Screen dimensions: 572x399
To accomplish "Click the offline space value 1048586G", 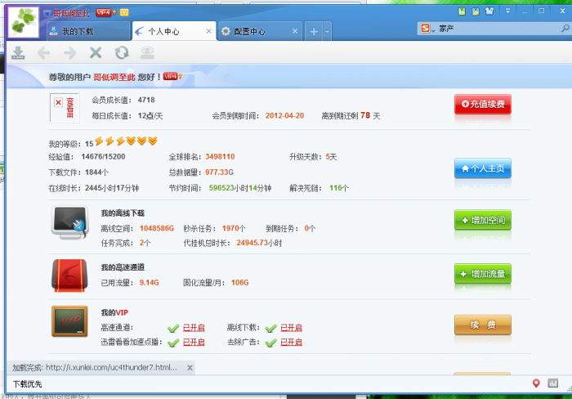I will click(157, 228).
